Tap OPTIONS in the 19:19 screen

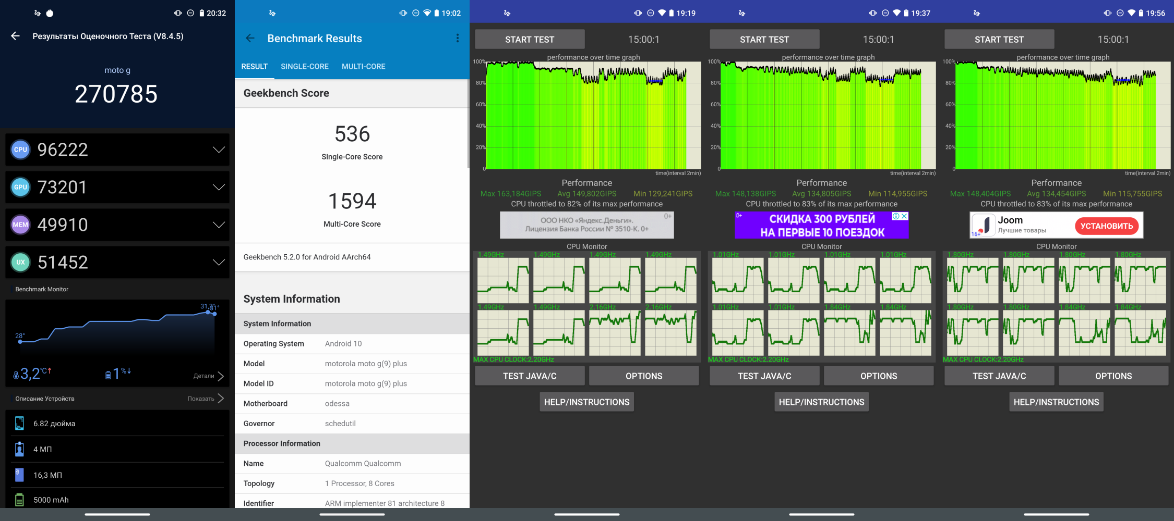click(644, 376)
